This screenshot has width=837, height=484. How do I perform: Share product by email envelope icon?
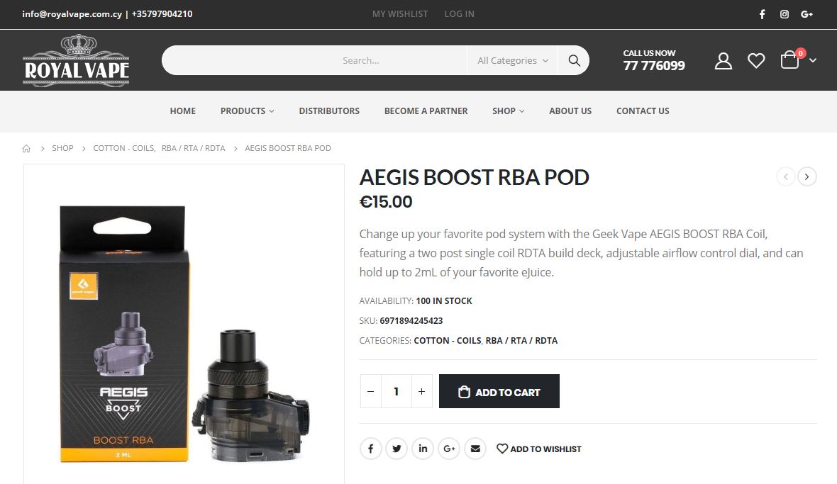click(475, 449)
